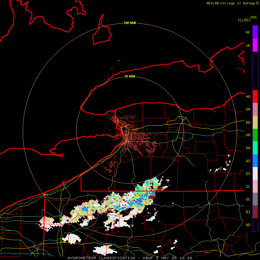Click the HR legend label
This screenshot has width=260, height=260.
pos(248,135)
